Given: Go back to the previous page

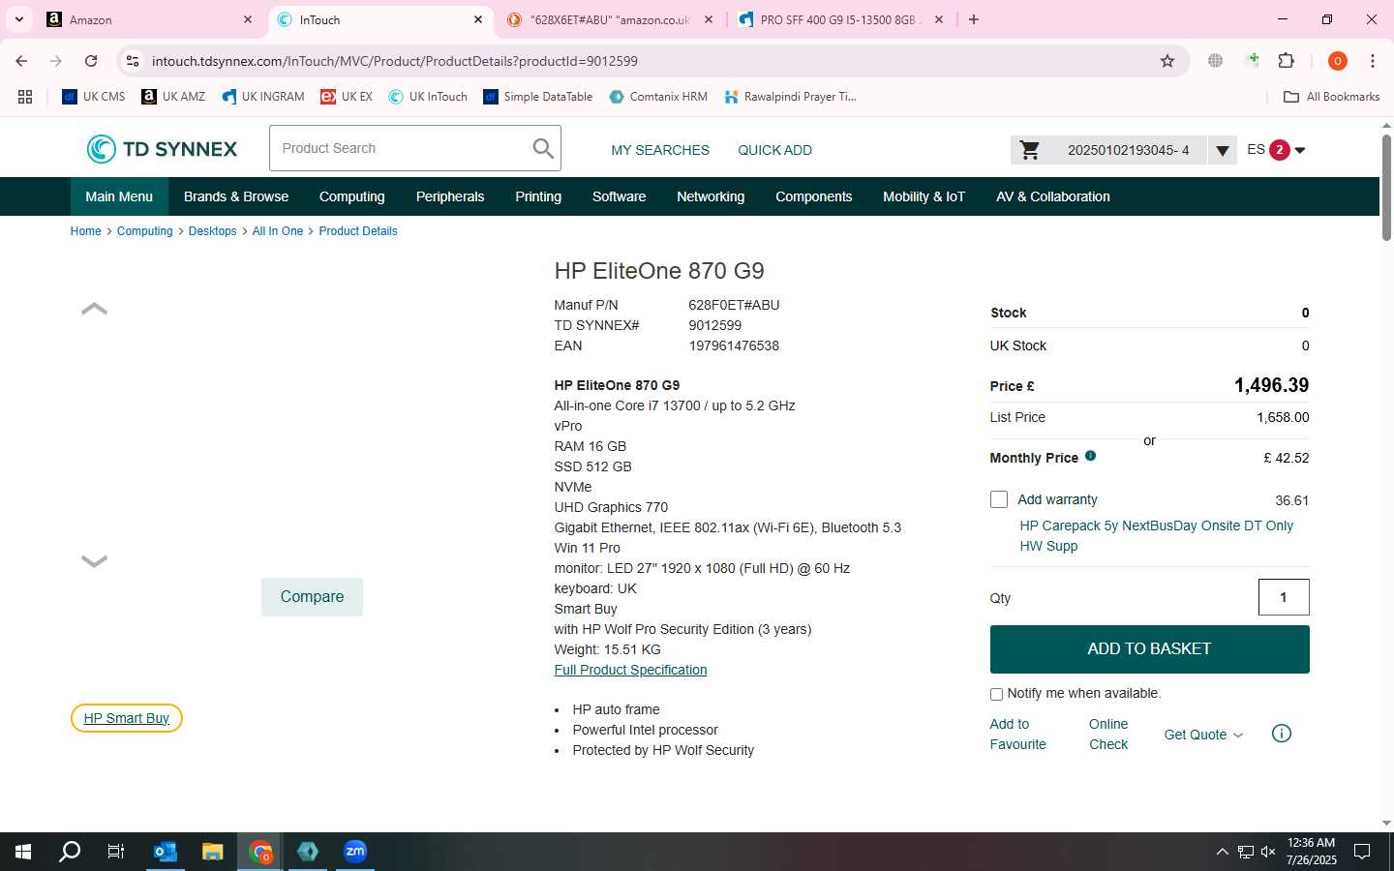Looking at the screenshot, I should tap(21, 61).
